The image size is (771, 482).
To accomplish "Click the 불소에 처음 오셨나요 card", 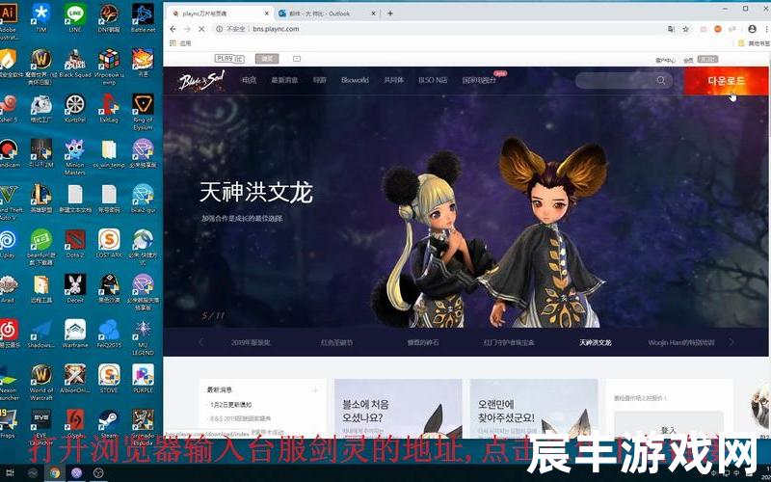I will (398, 408).
